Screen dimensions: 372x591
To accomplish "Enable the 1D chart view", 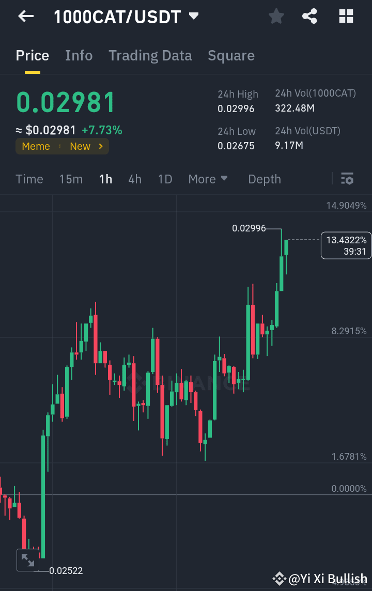I will coord(165,179).
